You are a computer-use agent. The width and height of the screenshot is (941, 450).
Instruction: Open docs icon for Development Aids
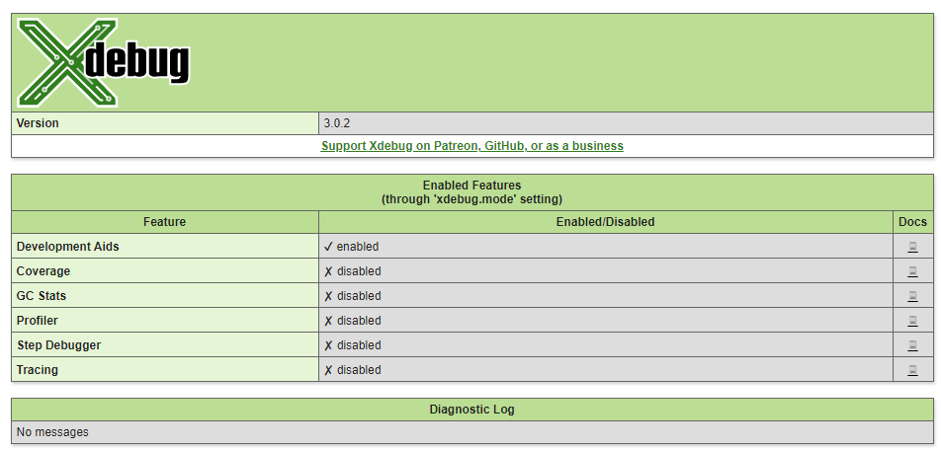pyautogui.click(x=912, y=247)
